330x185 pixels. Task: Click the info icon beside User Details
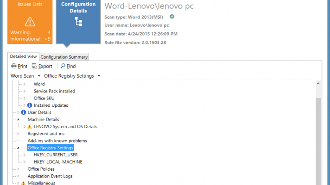(x=24, y=112)
